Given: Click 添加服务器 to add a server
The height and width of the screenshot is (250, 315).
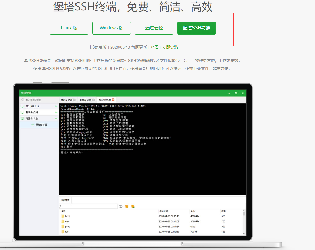Looking at the screenshot, I should pyautogui.click(x=39, y=125).
